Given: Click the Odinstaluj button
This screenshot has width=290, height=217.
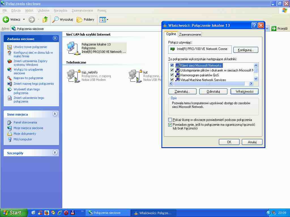Looking at the screenshot, I should (x=213, y=91).
